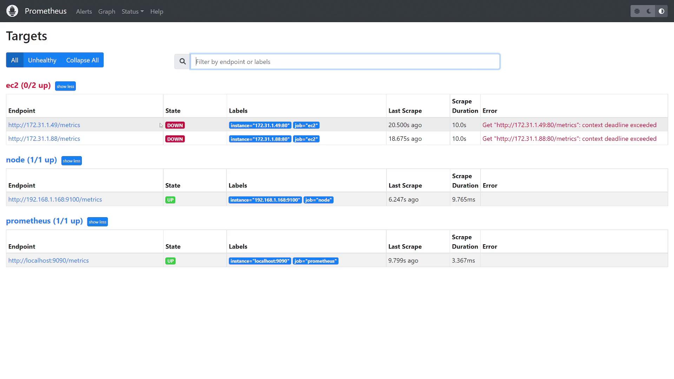
Task: Go to the Graph page
Action: click(107, 12)
